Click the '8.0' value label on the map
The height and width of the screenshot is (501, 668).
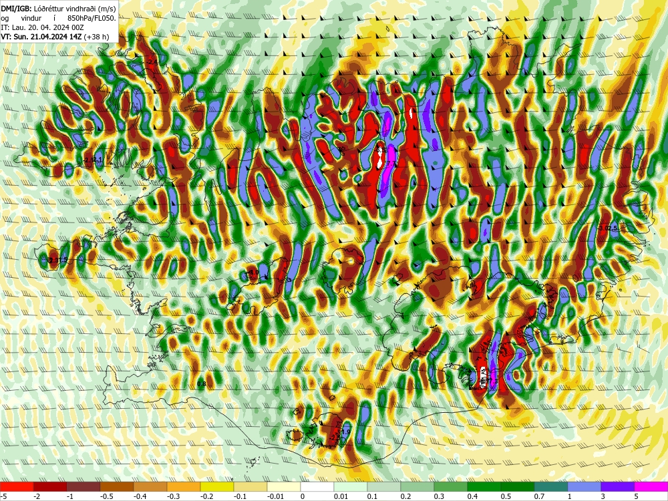(254, 272)
